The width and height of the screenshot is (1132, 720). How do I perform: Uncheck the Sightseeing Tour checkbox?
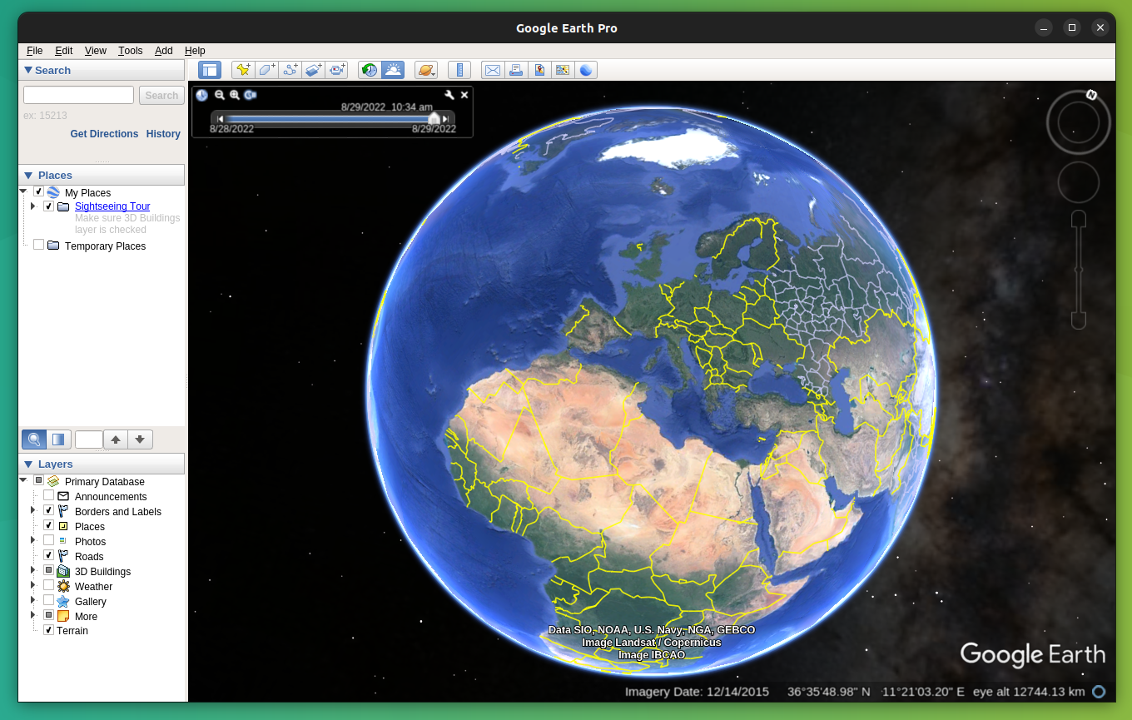coord(48,206)
